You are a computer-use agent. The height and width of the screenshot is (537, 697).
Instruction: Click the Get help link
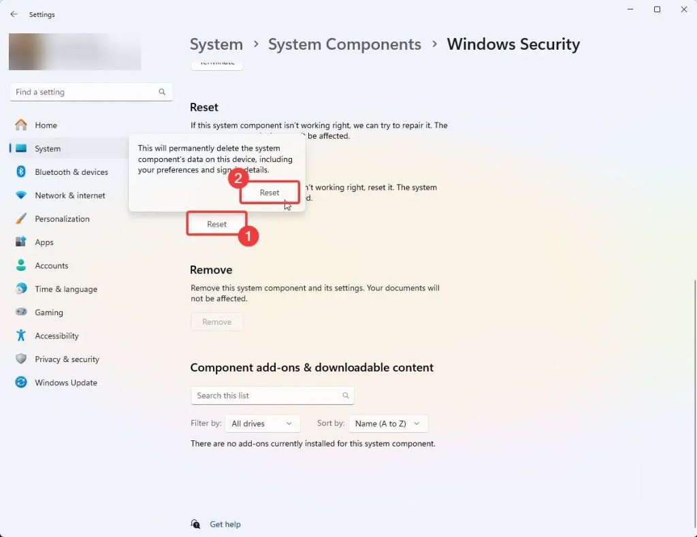225,524
